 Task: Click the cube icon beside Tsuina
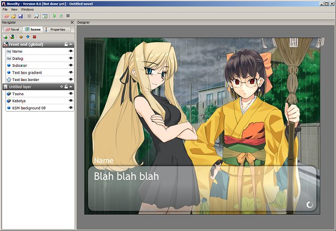tap(9, 94)
